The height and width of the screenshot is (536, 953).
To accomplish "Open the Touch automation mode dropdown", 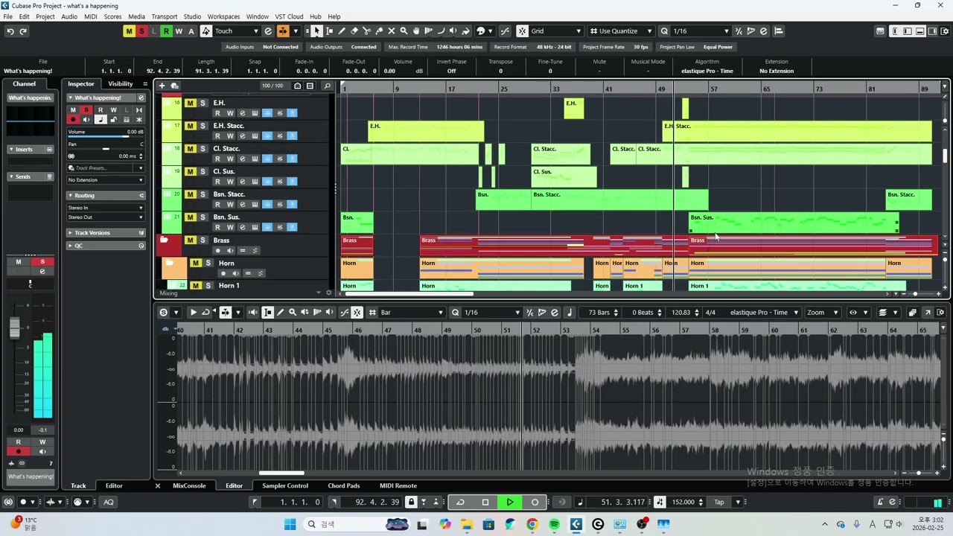I will pos(236,31).
